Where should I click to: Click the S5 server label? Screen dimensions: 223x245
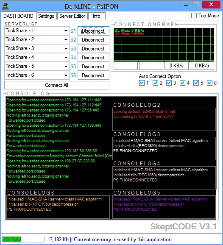point(73,67)
